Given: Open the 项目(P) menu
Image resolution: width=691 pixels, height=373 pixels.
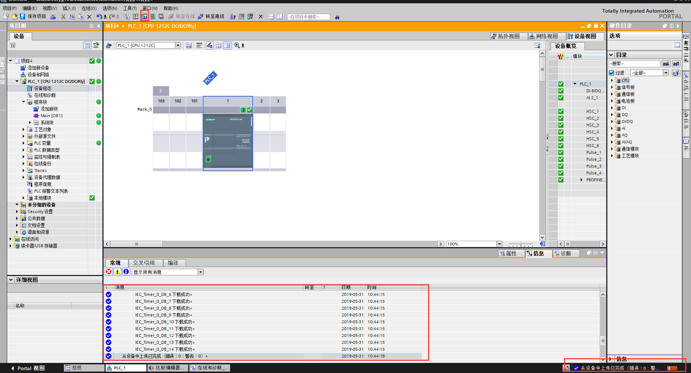Looking at the screenshot, I should [x=10, y=8].
